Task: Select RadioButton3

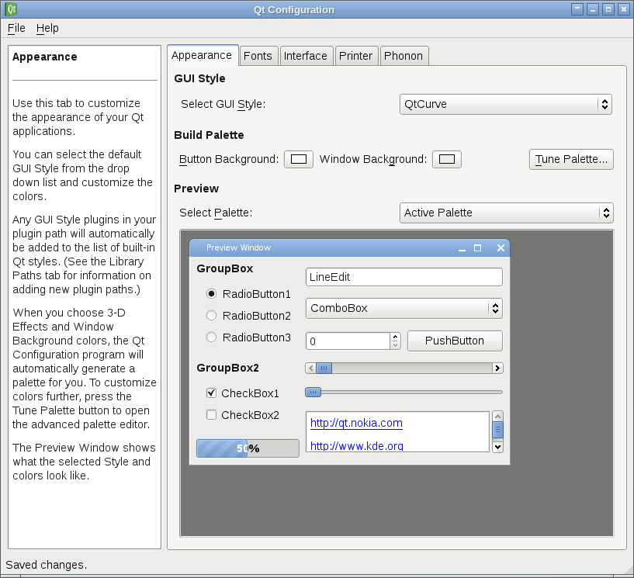Action: click(248, 337)
